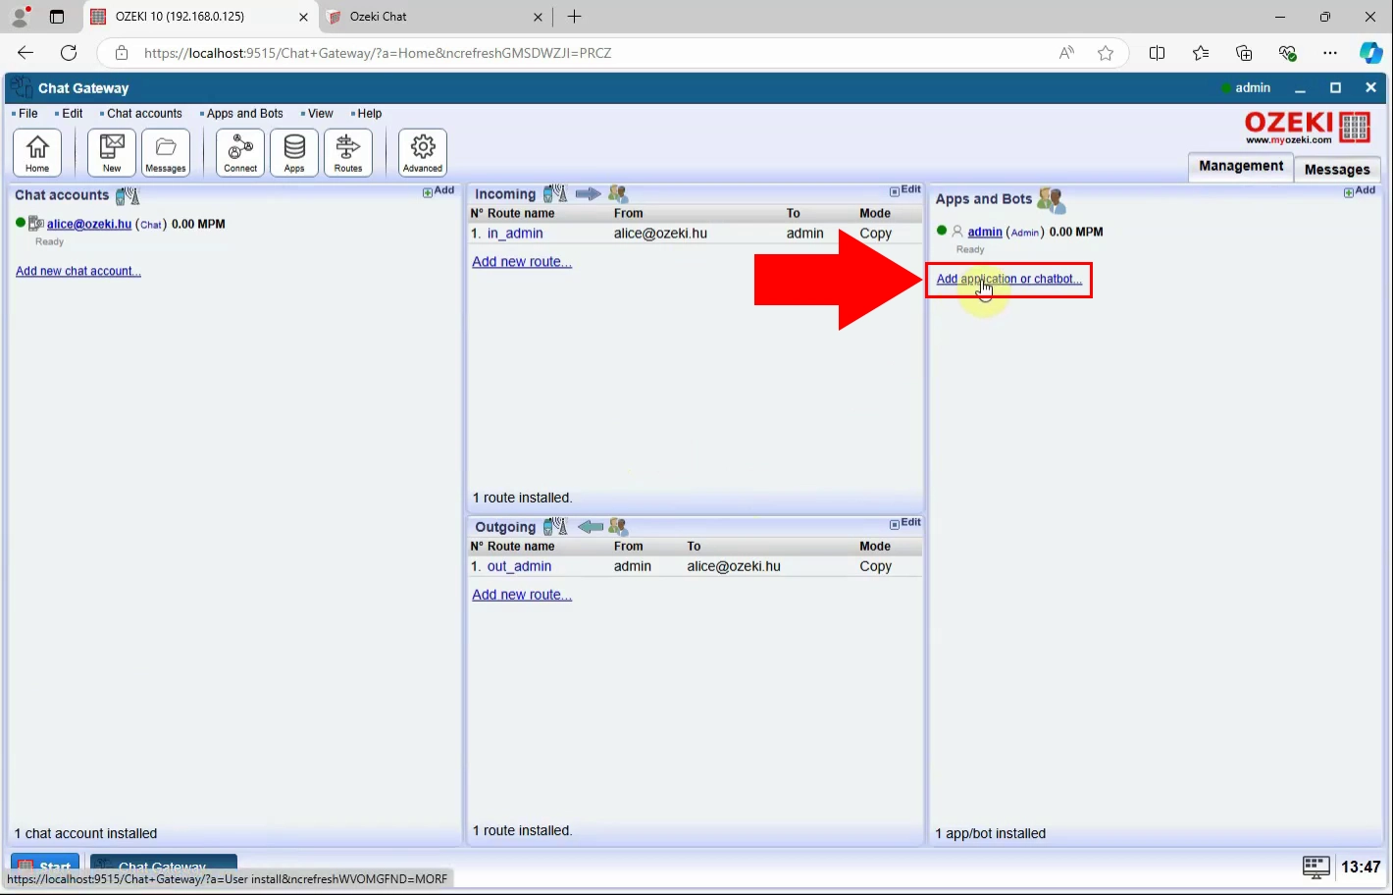Click '1 chat account installed' status text
1393x895 pixels.
pyautogui.click(x=86, y=833)
